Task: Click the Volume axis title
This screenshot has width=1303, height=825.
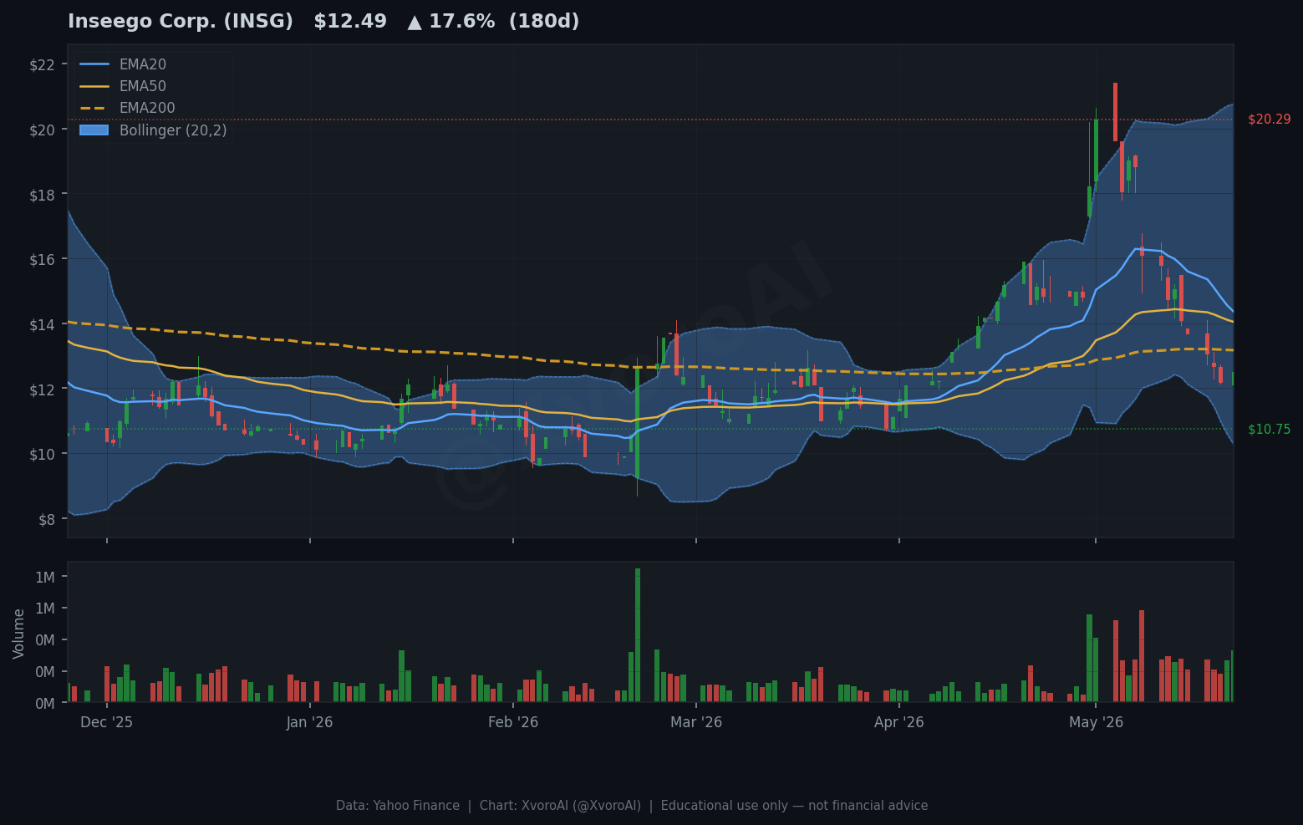Action: point(19,634)
